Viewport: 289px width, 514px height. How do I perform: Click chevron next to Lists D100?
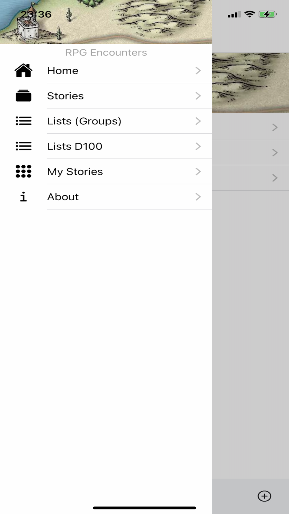[x=198, y=146]
